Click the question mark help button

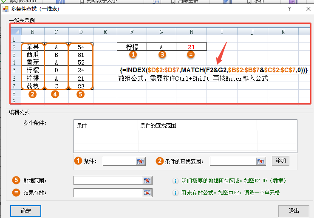click(x=289, y=8)
